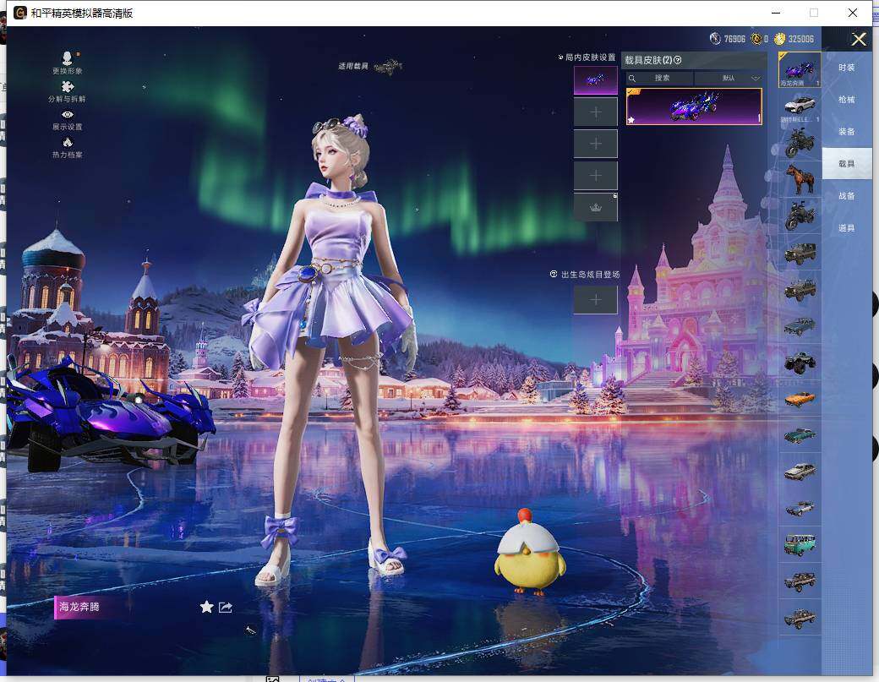Image resolution: width=879 pixels, height=682 pixels.
Task: Switch to the 枪械 tab
Action: point(846,100)
